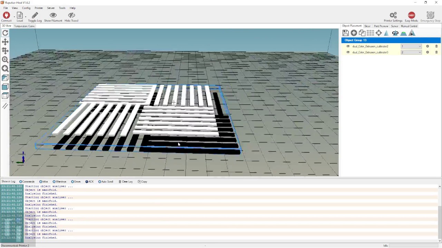Toggle Infos log filter
442x248 pixels.
(44, 182)
